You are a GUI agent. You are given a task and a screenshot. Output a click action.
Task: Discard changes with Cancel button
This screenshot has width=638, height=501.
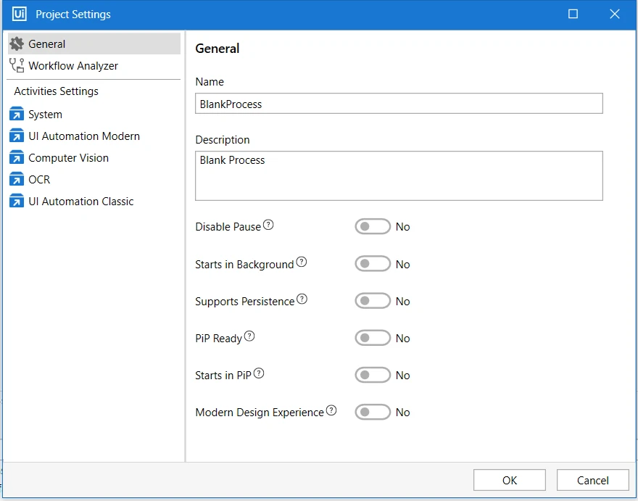[x=593, y=480]
